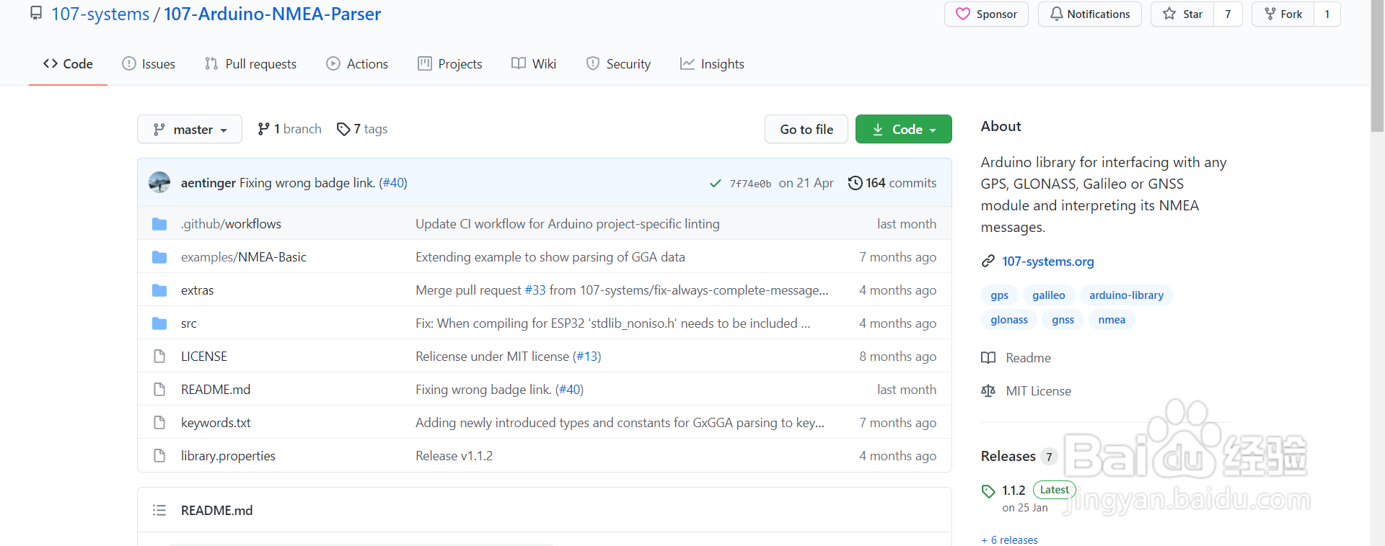Select the glonass topic tag

coord(1009,320)
